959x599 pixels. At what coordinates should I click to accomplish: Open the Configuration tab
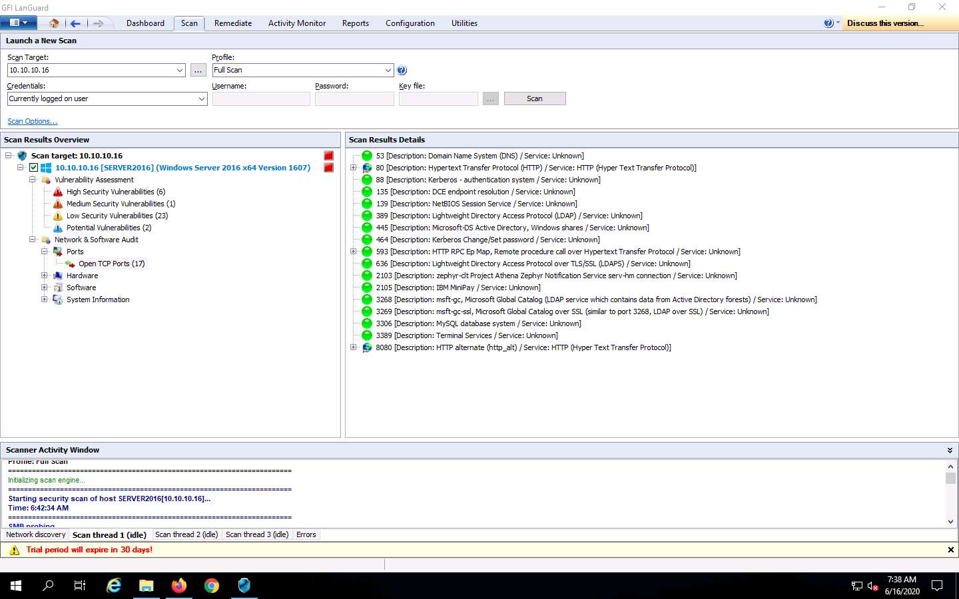click(x=410, y=23)
